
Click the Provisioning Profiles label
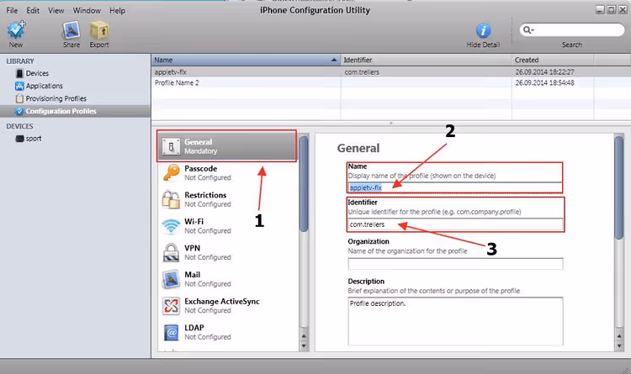[56, 98]
